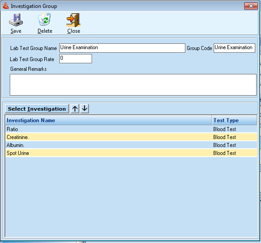
Task: Open the Select Investigation button
Action: coord(37,109)
